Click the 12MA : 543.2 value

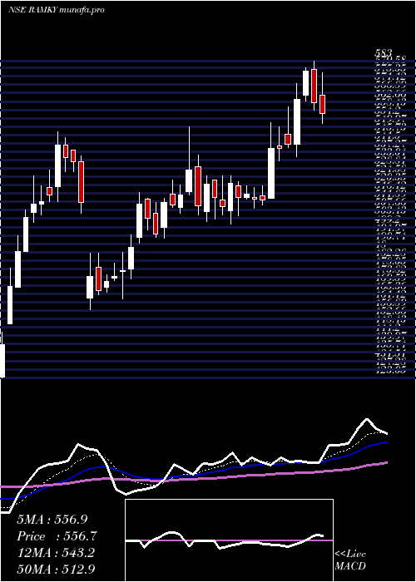click(56, 552)
